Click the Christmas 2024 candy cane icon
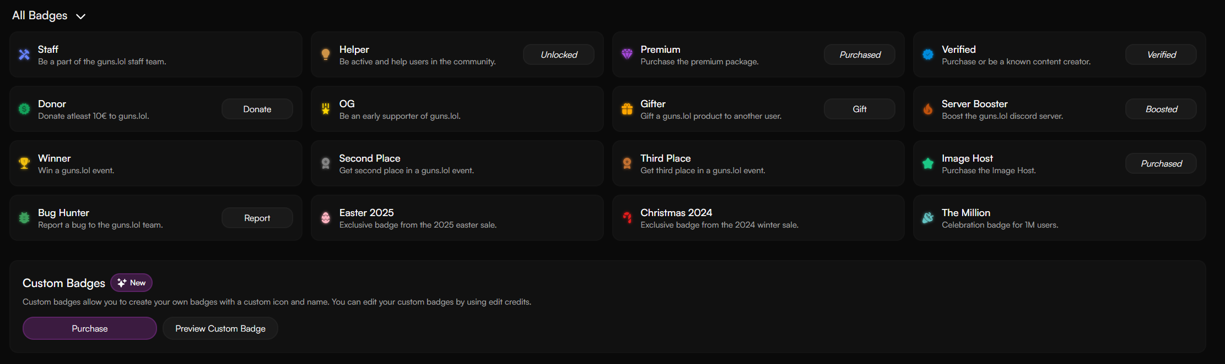Image resolution: width=1225 pixels, height=364 pixels. click(627, 218)
